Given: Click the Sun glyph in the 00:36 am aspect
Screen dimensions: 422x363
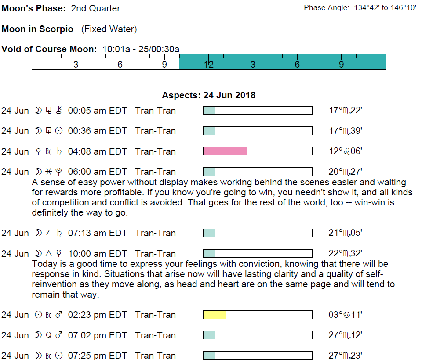Looking at the screenshot, I should (59, 131).
